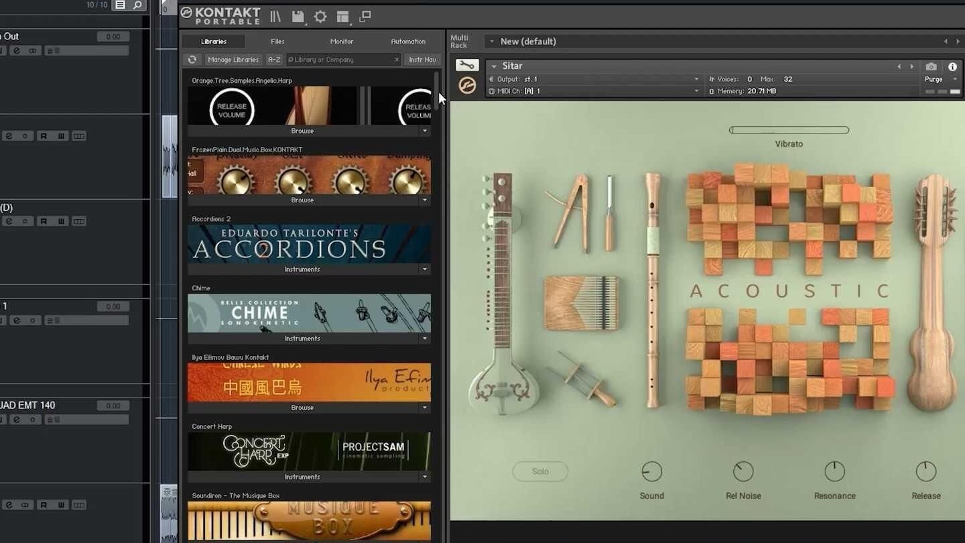Image resolution: width=965 pixels, height=543 pixels.
Task: Go to previous multi preset arrow
Action: point(946,42)
